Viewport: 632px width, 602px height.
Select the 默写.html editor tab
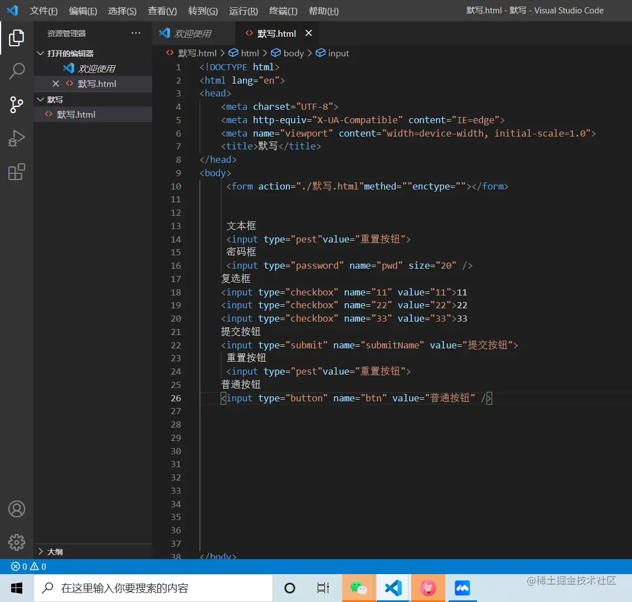(x=276, y=33)
